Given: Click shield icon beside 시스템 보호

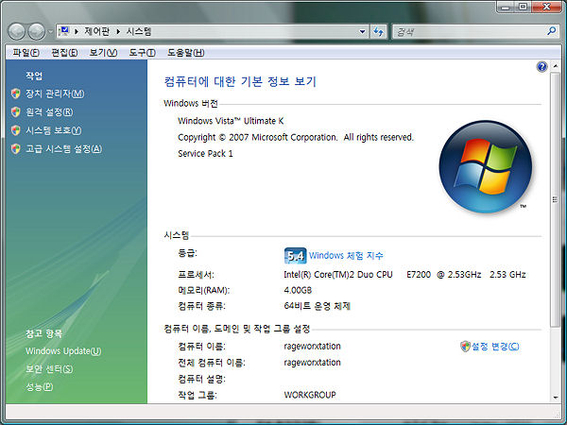Looking at the screenshot, I should (x=15, y=130).
